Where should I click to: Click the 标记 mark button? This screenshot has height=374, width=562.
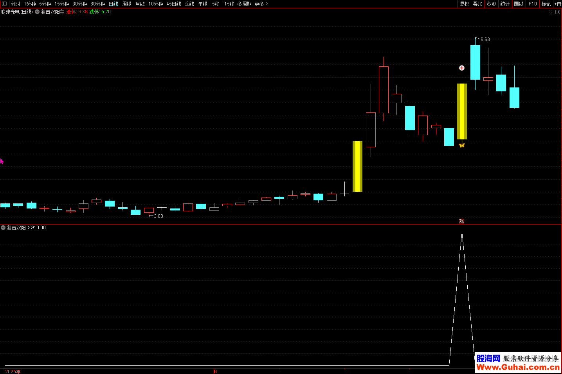pyautogui.click(x=546, y=4)
